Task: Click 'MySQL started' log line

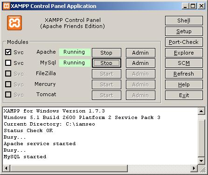Action: [25, 157]
